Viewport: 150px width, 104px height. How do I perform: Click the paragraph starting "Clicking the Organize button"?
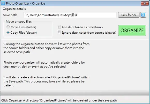click(47, 48)
